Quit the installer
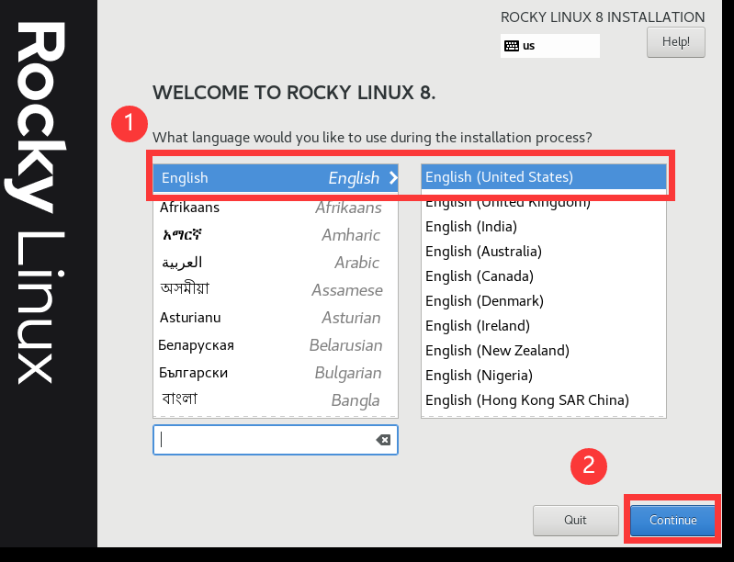 575,520
